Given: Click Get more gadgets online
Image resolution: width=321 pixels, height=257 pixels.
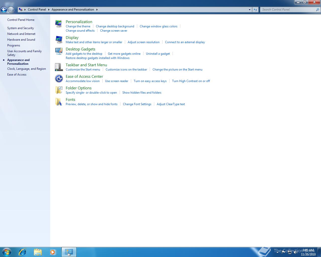Looking at the screenshot, I should pyautogui.click(x=124, y=54).
